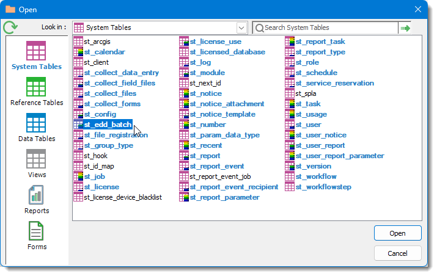Click the table icon beside st_arcgis
The image size is (437, 276).
pos(78,42)
